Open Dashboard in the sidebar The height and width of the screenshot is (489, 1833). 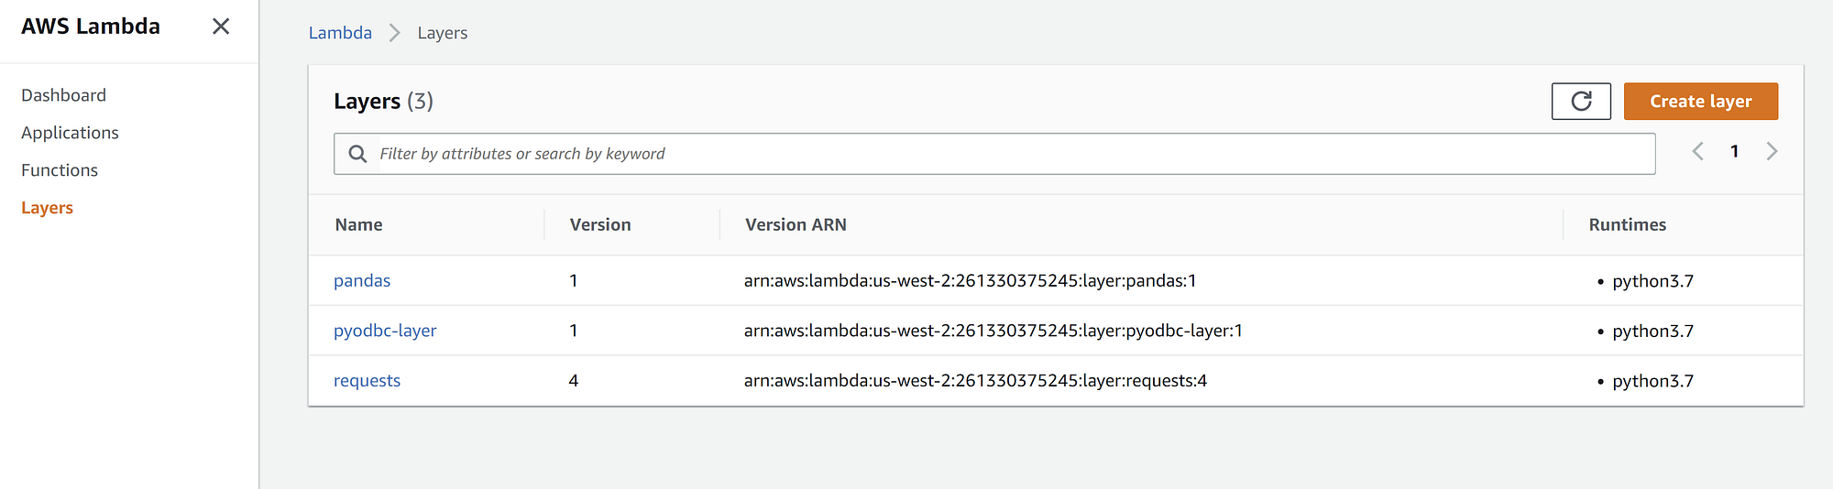pos(63,95)
